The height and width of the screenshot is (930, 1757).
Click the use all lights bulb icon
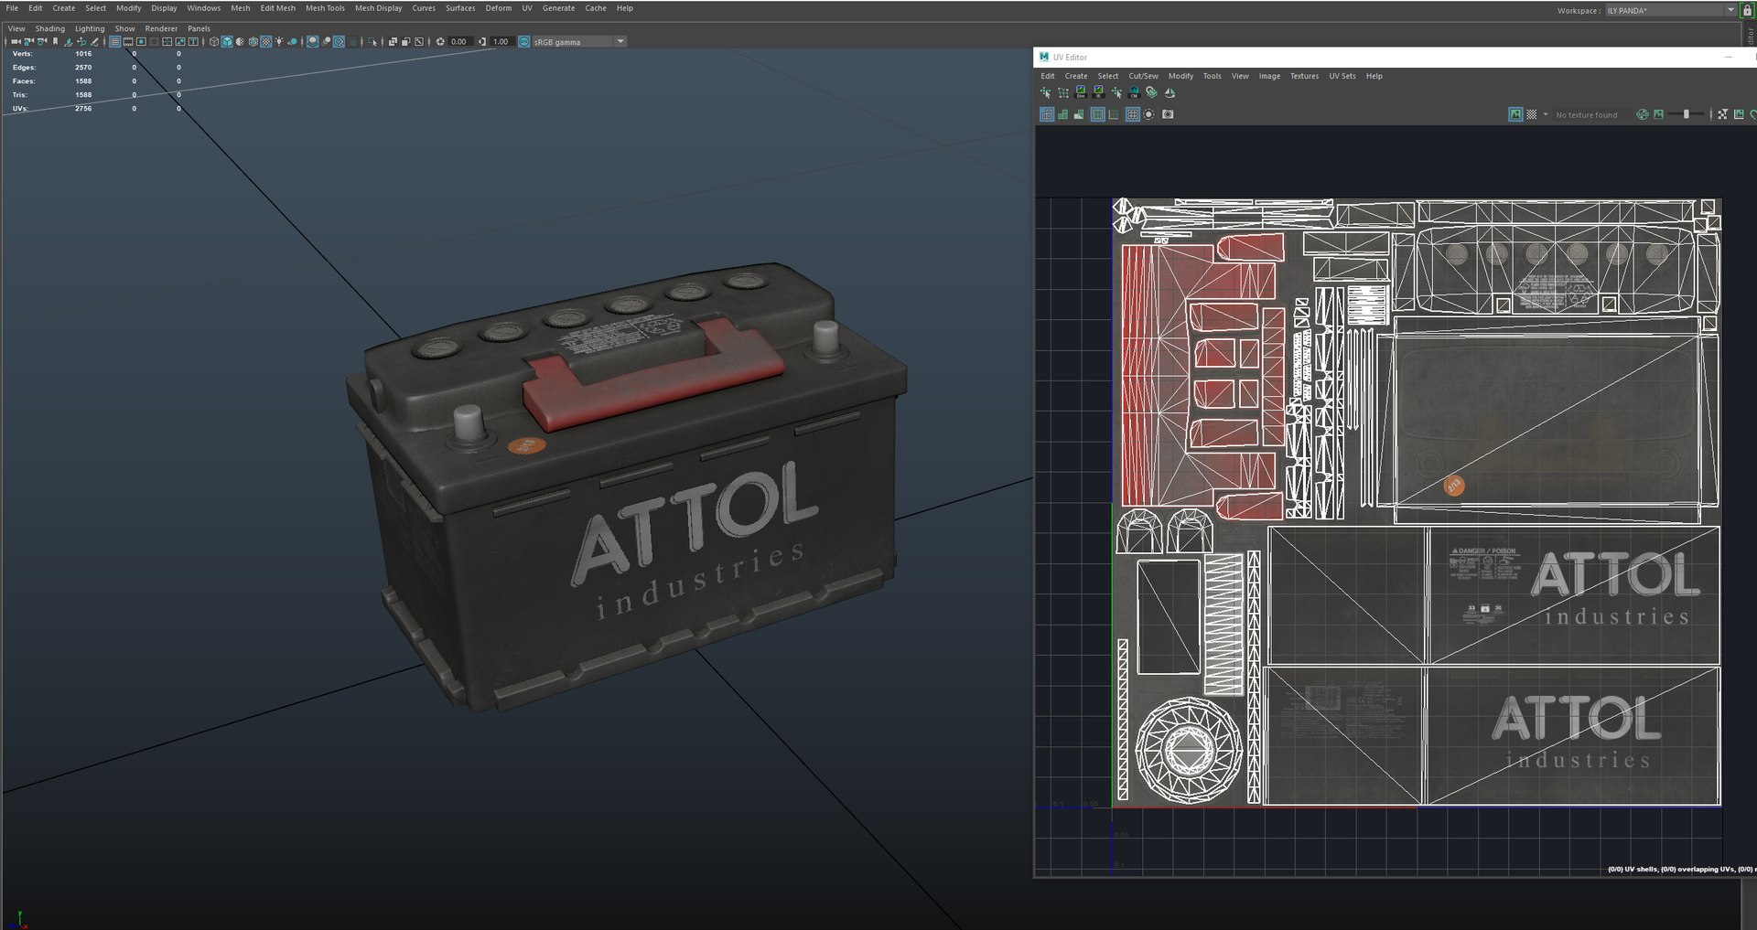[278, 41]
